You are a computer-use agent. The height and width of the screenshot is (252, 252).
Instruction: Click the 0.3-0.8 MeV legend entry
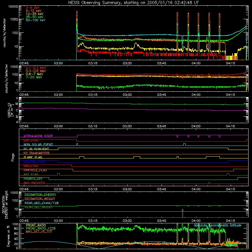(36, 71)
